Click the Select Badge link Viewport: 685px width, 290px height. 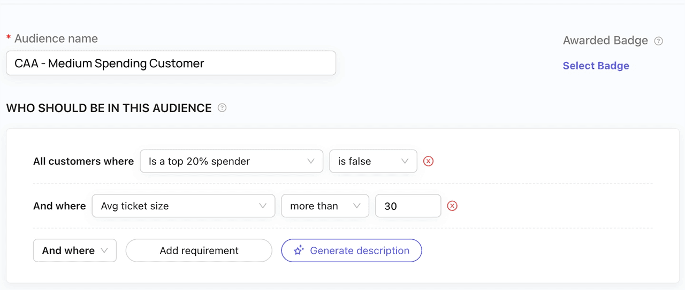tap(596, 66)
